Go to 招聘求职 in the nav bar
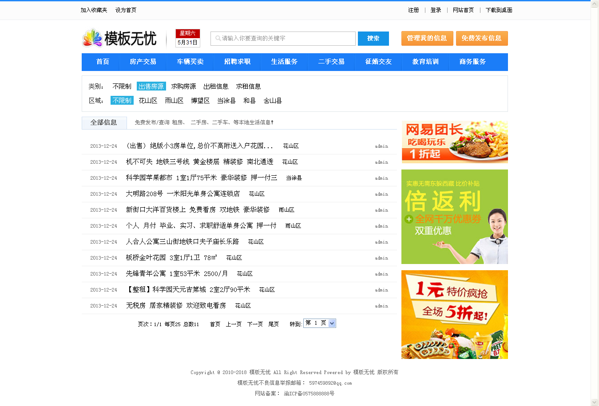 pyautogui.click(x=237, y=62)
